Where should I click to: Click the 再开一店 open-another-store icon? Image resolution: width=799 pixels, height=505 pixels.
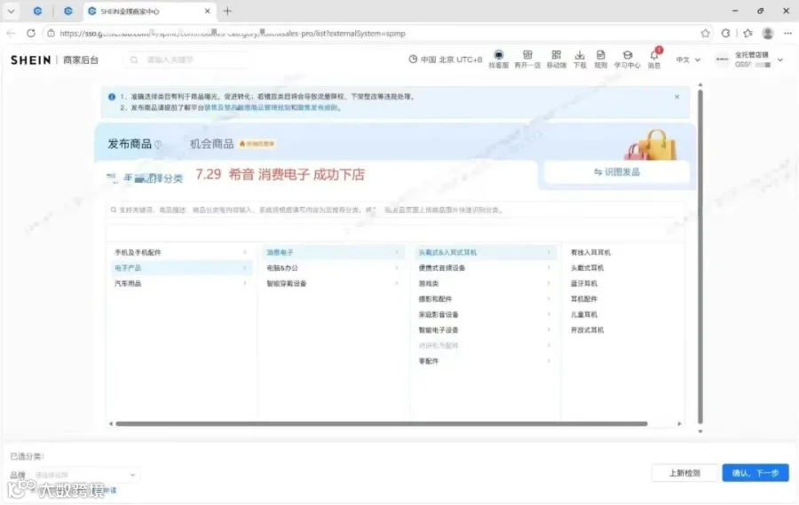coord(527,59)
